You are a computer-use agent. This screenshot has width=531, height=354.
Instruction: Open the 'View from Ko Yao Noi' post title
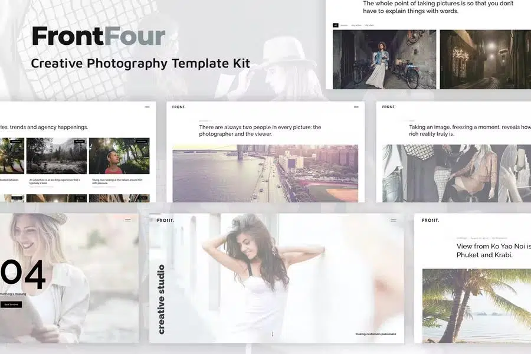pyautogui.click(x=493, y=250)
